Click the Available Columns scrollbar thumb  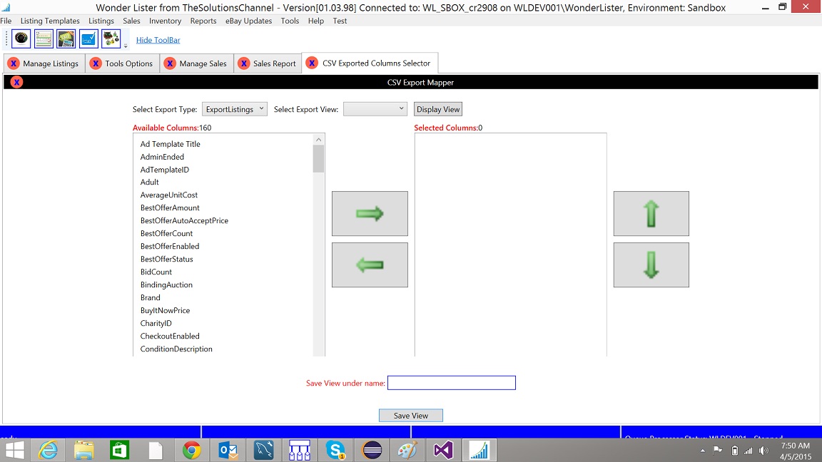318,159
